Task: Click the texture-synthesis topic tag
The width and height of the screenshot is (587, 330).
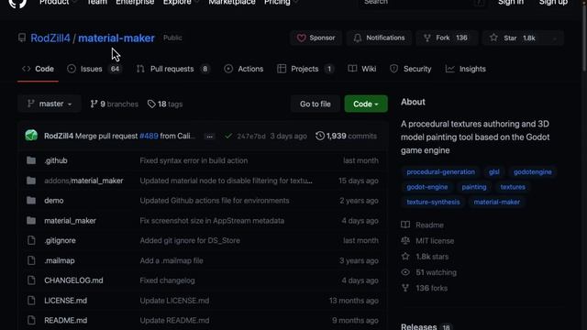Action: click(433, 202)
